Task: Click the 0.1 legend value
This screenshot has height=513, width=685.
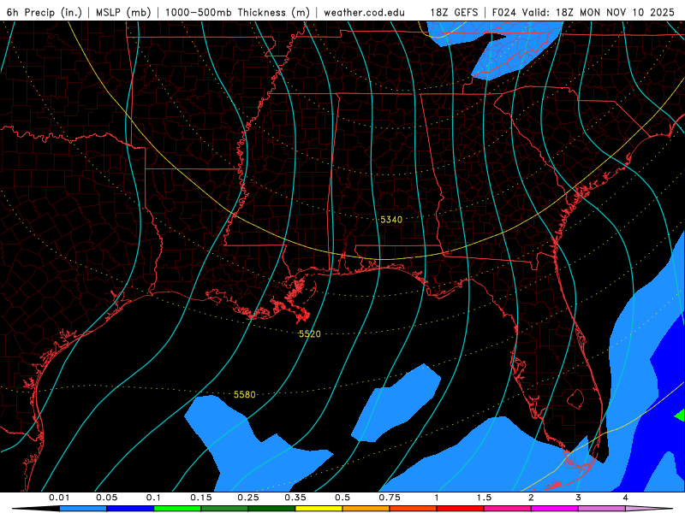Action: [x=153, y=498]
